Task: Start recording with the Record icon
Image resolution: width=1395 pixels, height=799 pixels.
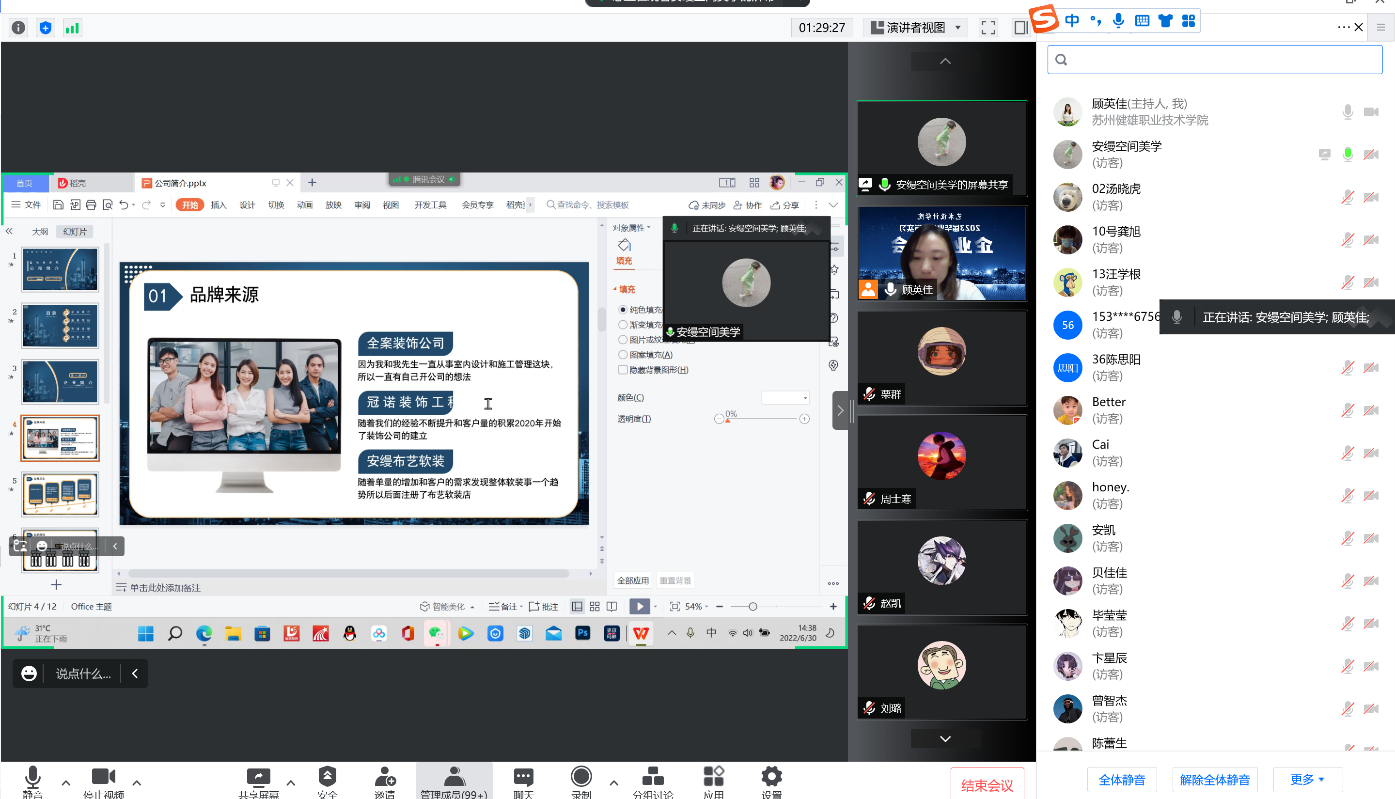Action: (x=581, y=777)
